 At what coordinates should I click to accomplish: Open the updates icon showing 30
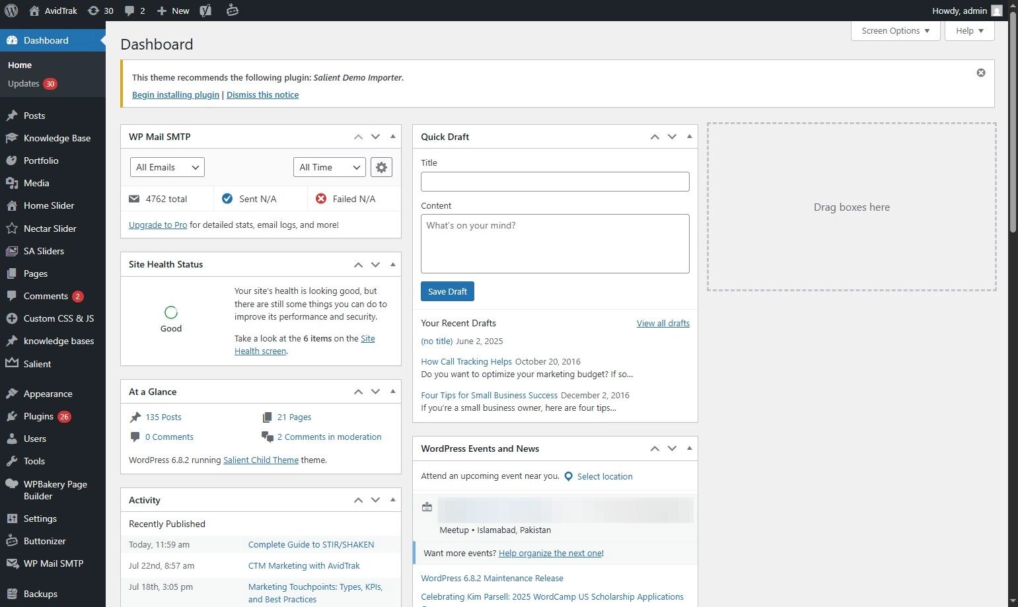(100, 11)
